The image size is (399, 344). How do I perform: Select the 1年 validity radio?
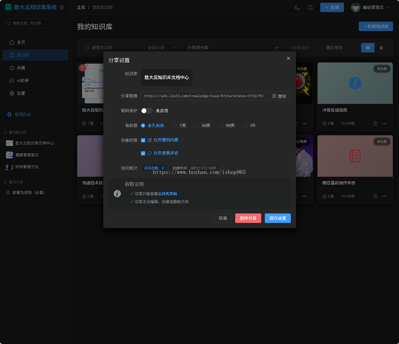[x=250, y=126]
